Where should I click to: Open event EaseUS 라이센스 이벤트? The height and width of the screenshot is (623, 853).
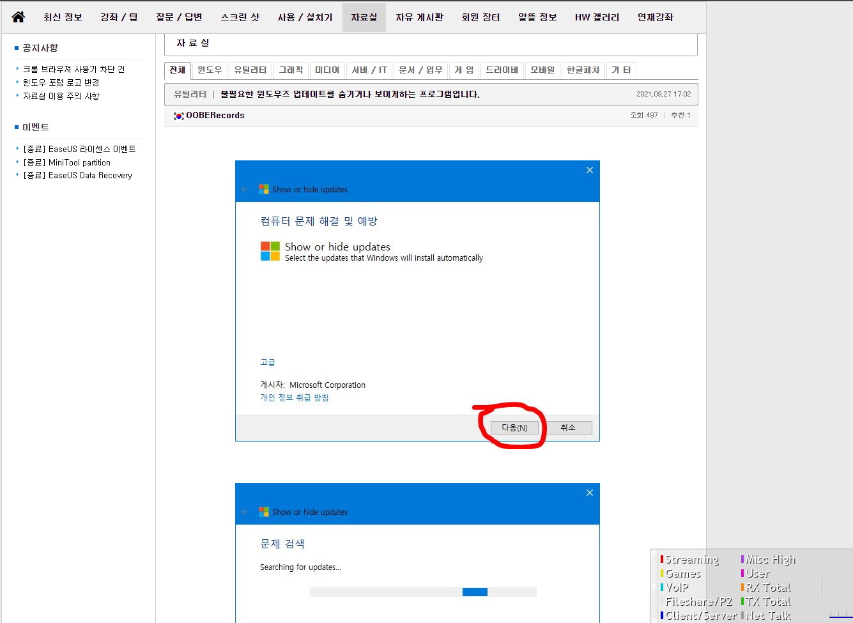pos(79,149)
